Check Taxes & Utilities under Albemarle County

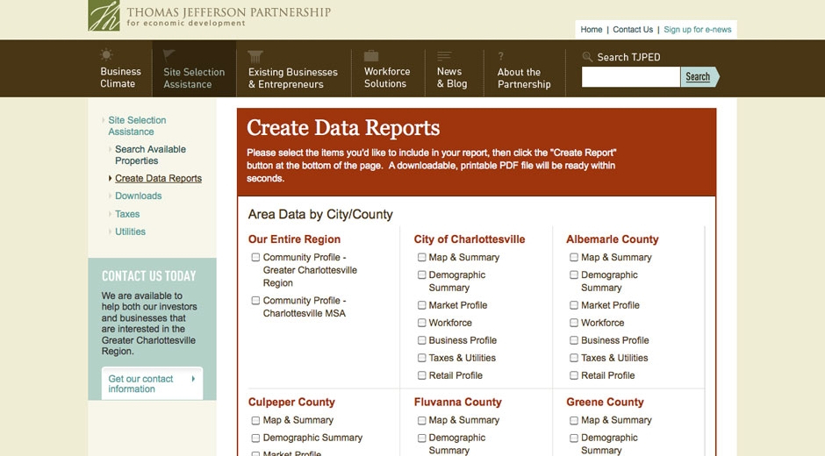[574, 358]
